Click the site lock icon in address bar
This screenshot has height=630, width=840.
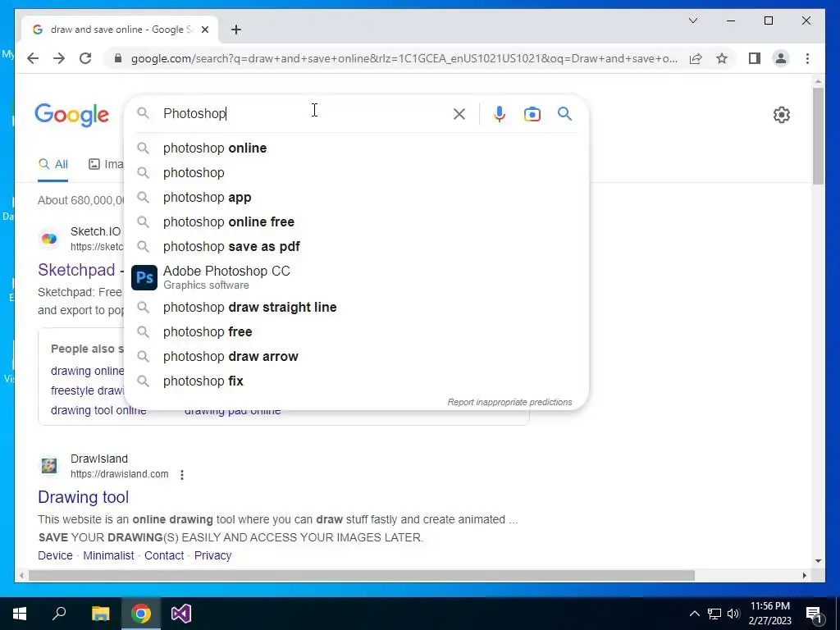point(118,58)
